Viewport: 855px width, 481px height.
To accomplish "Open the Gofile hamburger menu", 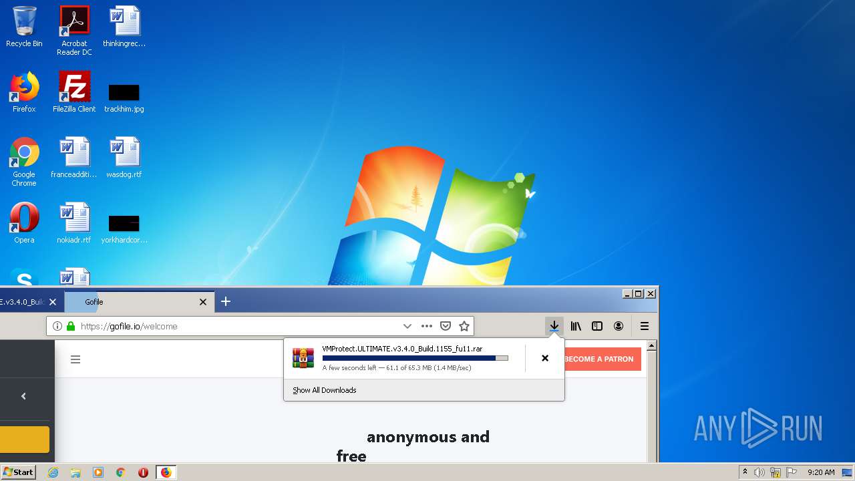I will 75,359.
